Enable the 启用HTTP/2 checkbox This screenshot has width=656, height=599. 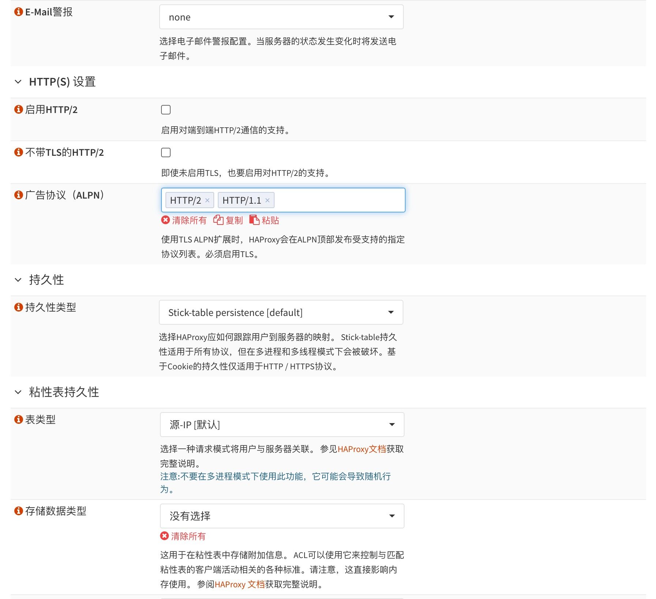(166, 110)
